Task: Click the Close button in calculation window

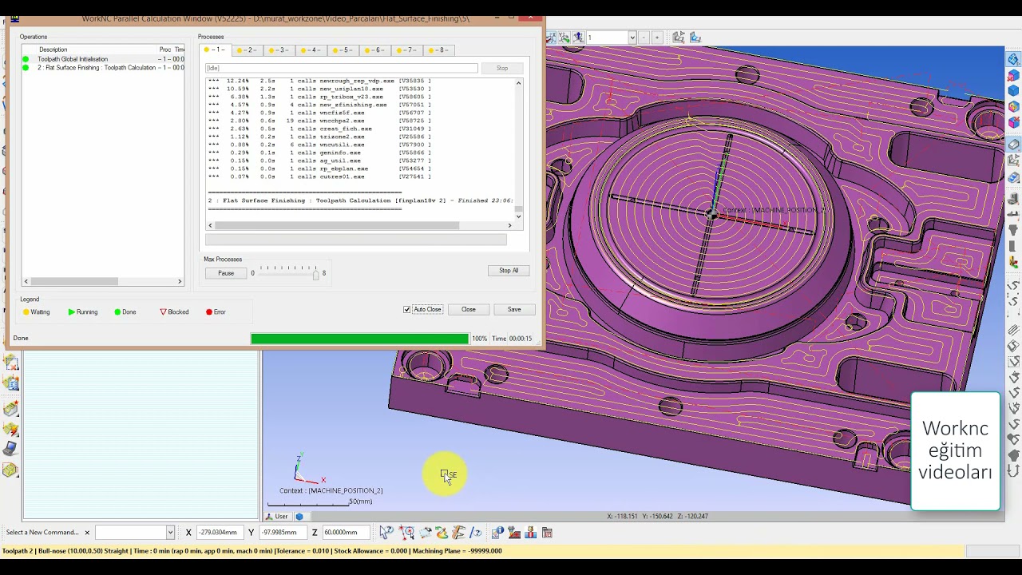Action: (469, 310)
